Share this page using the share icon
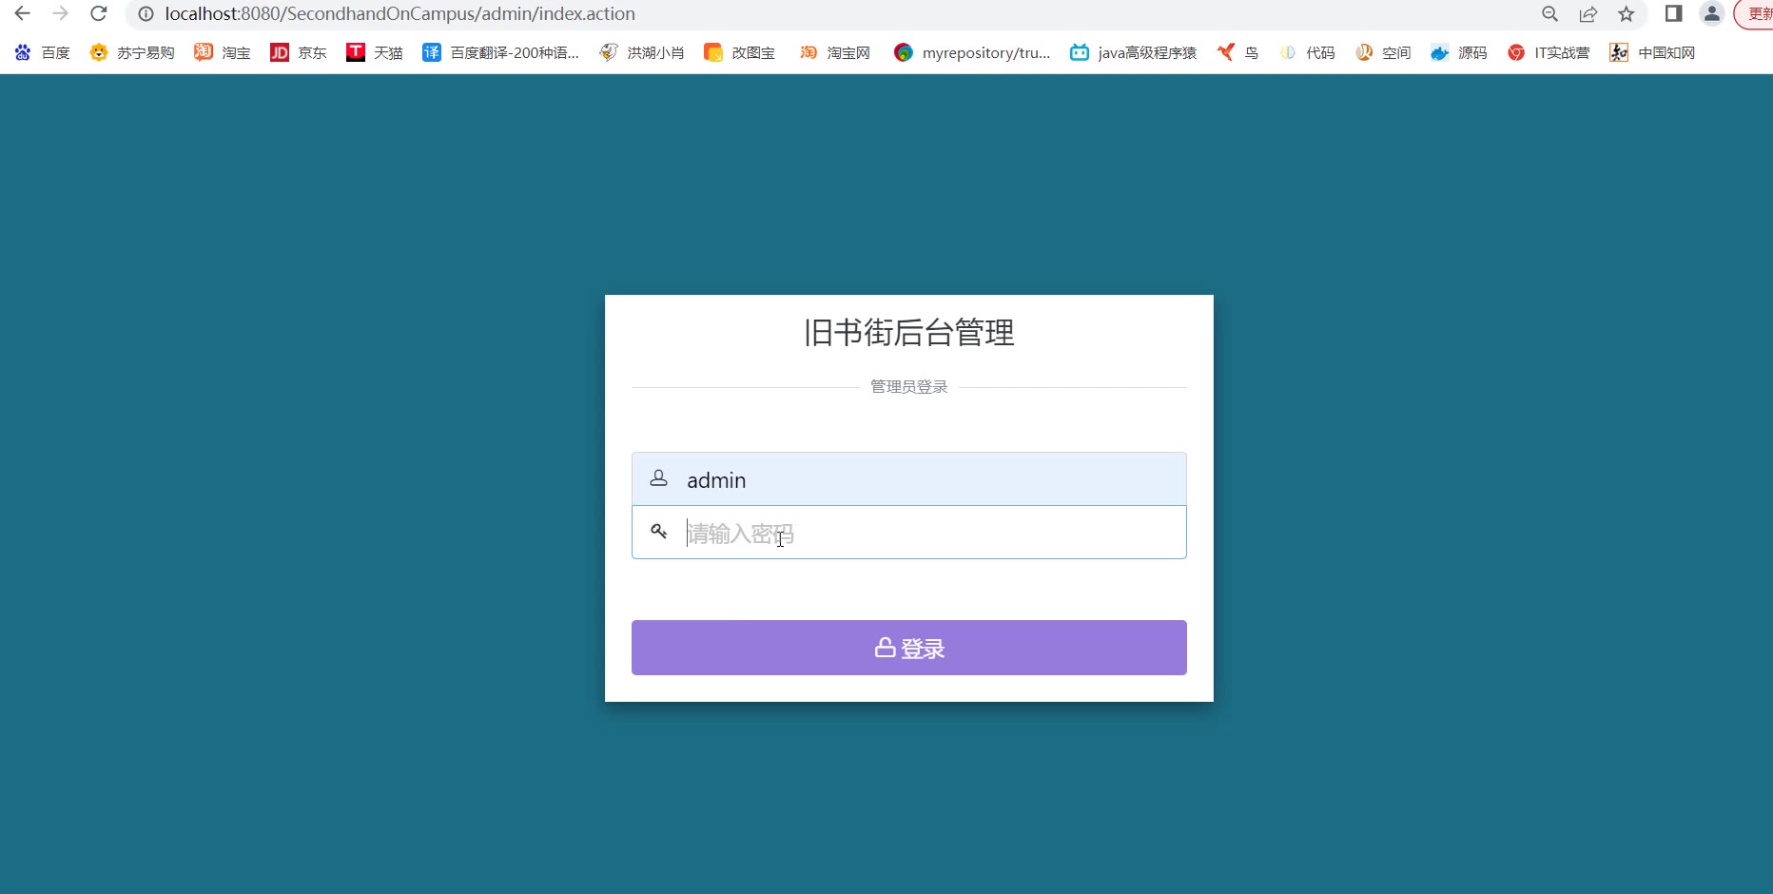1773x894 pixels. 1588,14
